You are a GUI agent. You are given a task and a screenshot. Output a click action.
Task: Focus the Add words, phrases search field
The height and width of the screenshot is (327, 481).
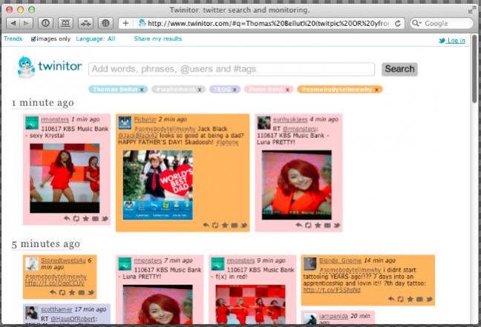pos(232,69)
